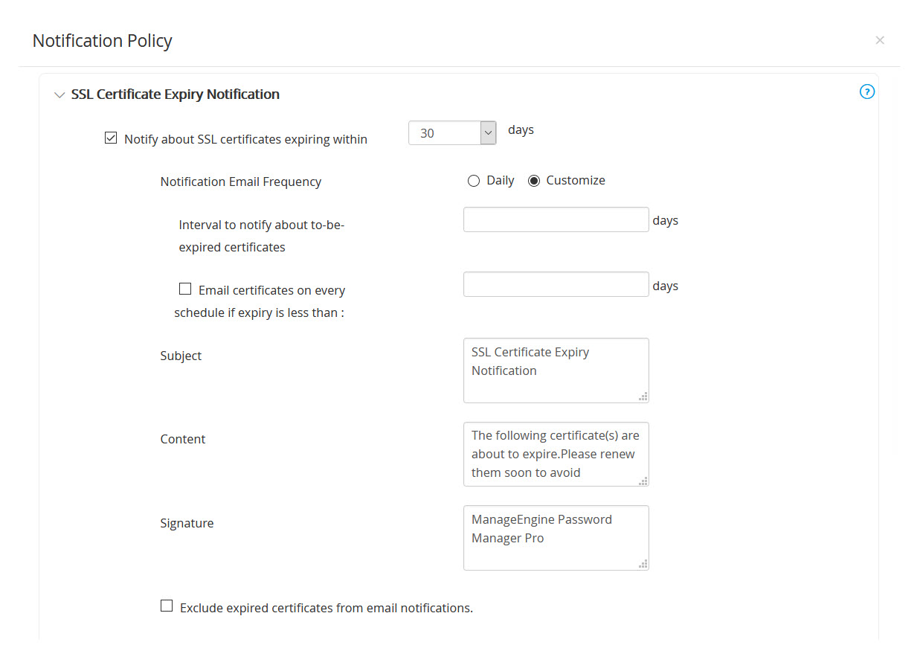920x648 pixels.
Task: Click the Content box resize handle
Action: click(x=643, y=481)
